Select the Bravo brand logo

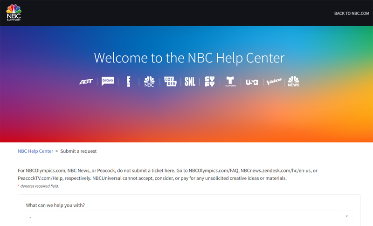tap(108, 81)
